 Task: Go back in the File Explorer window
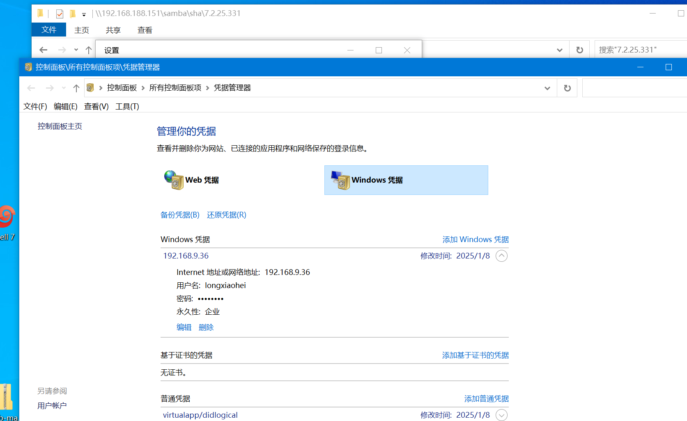coord(43,50)
